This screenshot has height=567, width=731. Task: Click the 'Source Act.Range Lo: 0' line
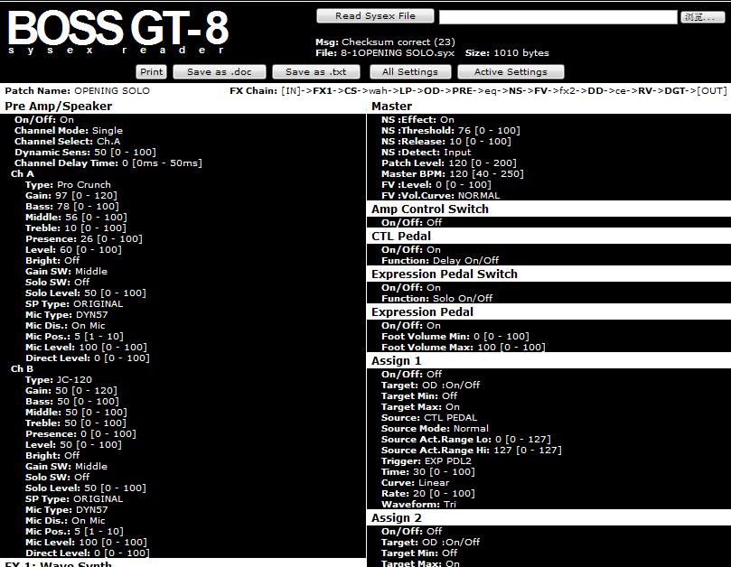465,440
